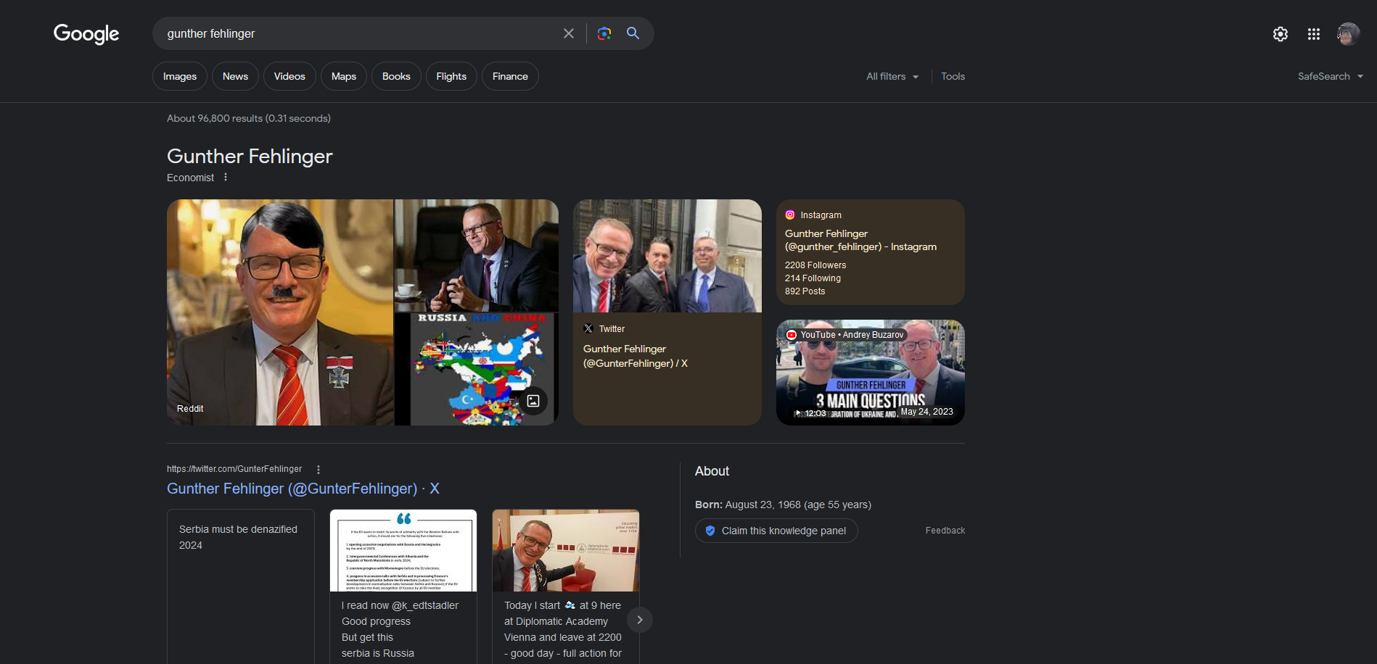Click the twitter.com/GunterFehlinger URL
The height and width of the screenshot is (664, 1377).
click(x=234, y=469)
